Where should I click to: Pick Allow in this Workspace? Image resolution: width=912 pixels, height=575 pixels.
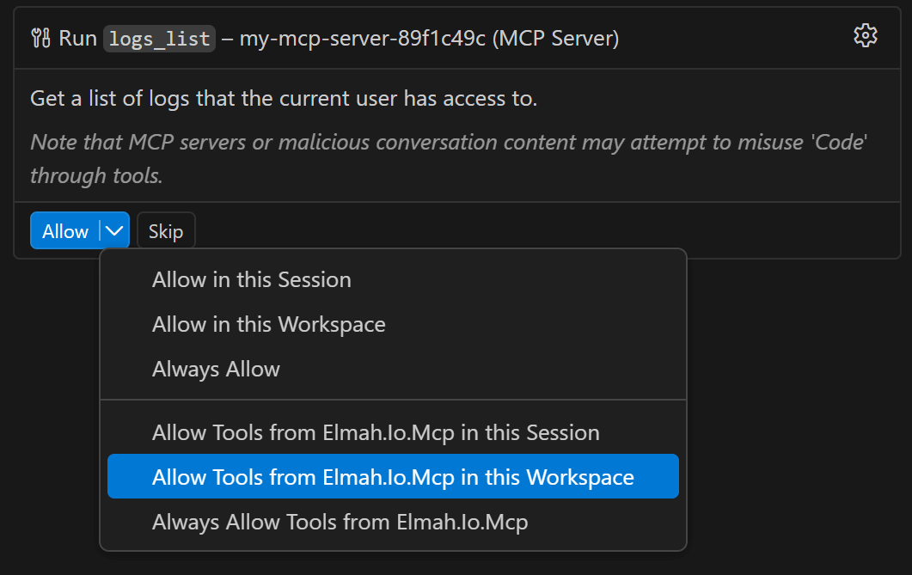(267, 324)
